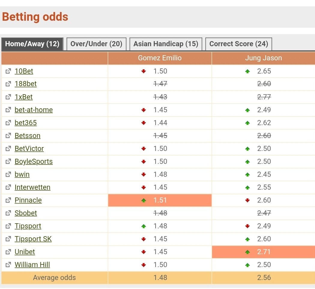Viewport: 315px width, 289px height.
Task: Click green up arrow in Pinnacle's Gomez odds
Action: pos(144,200)
